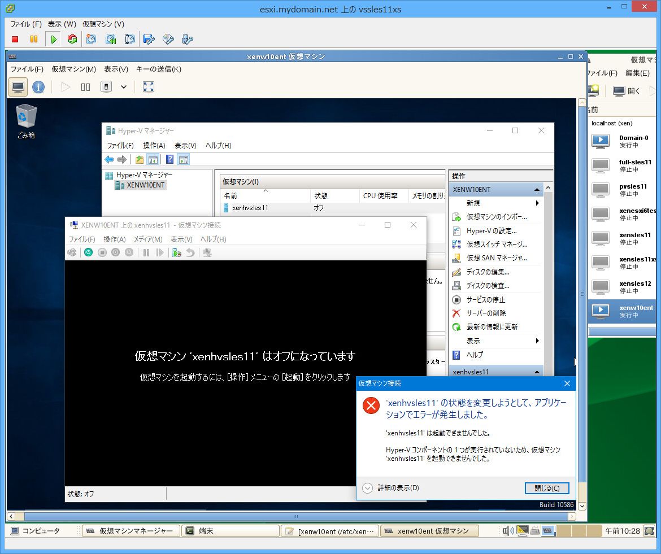
Task: Open snapshot manager wrench-clock icon
Action: point(129,39)
